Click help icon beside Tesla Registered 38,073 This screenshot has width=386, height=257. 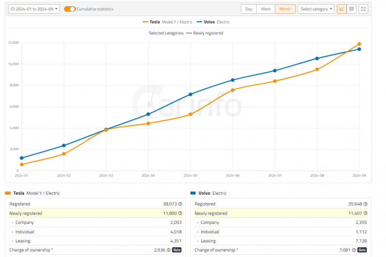tap(180, 204)
